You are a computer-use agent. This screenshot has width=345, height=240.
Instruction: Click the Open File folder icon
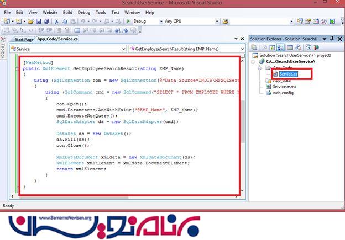pyautogui.click(x=31, y=22)
